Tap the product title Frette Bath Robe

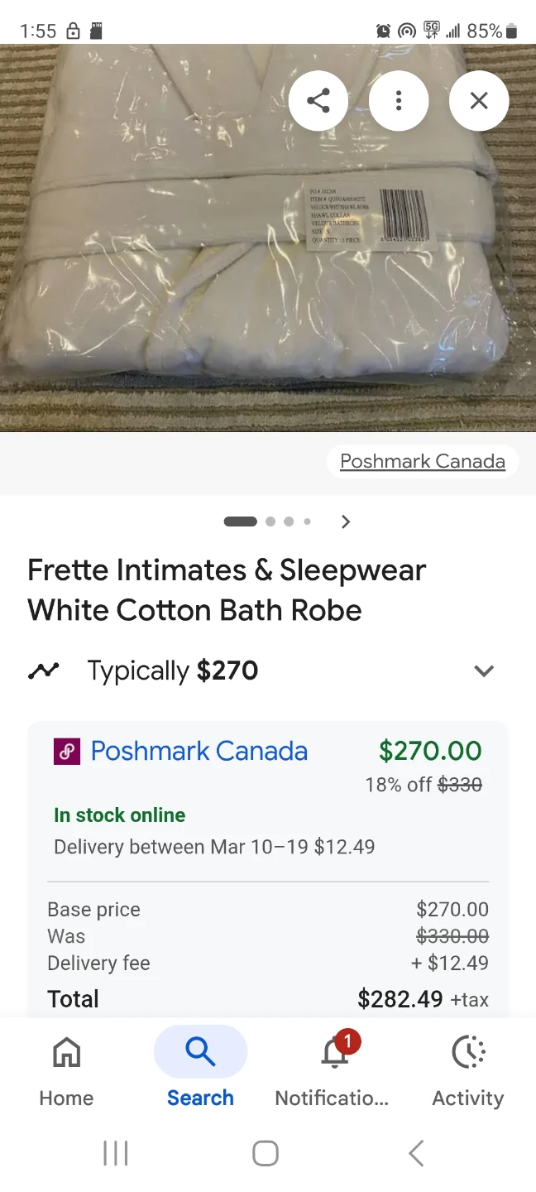point(227,590)
